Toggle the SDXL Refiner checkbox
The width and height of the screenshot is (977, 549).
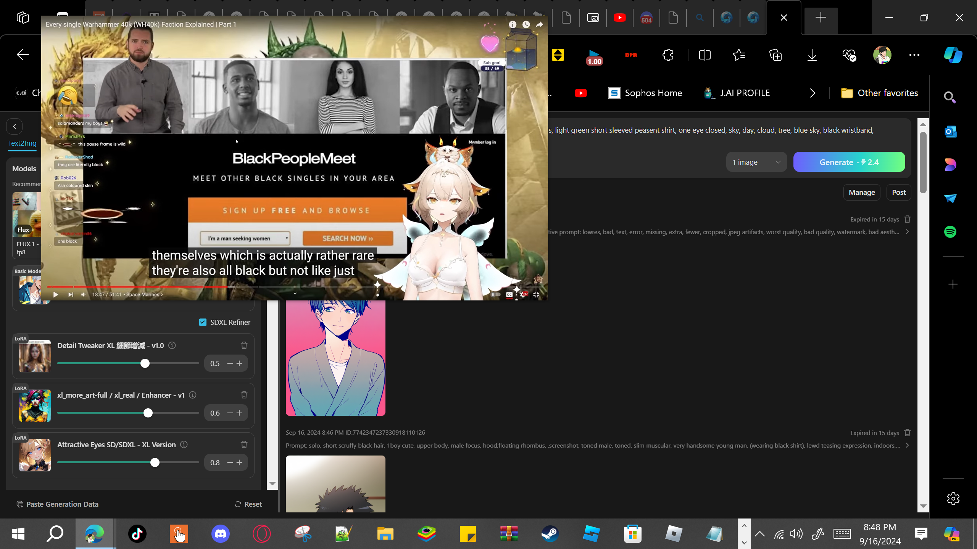coord(203,322)
